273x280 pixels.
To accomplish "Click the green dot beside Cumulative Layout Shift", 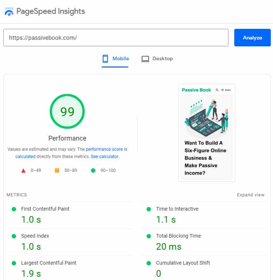I will [x=149, y=263].
